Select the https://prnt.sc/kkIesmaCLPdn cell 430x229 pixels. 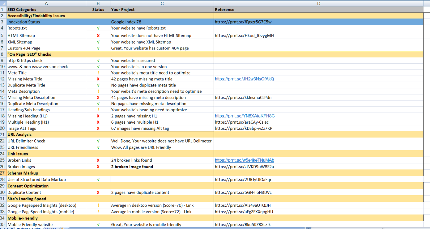coord(318,98)
